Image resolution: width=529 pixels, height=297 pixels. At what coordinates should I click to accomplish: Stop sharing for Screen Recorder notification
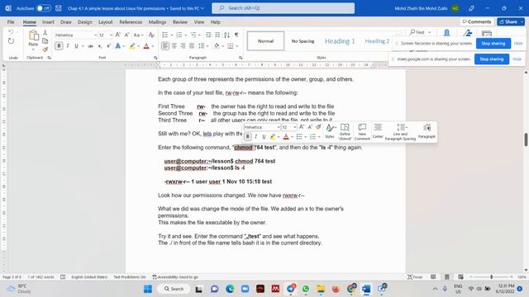tap(493, 44)
